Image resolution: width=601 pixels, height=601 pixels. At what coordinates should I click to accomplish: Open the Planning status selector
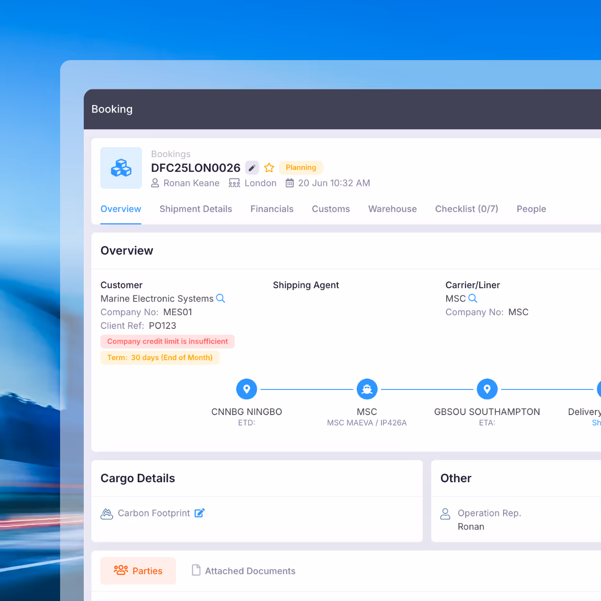(x=301, y=168)
